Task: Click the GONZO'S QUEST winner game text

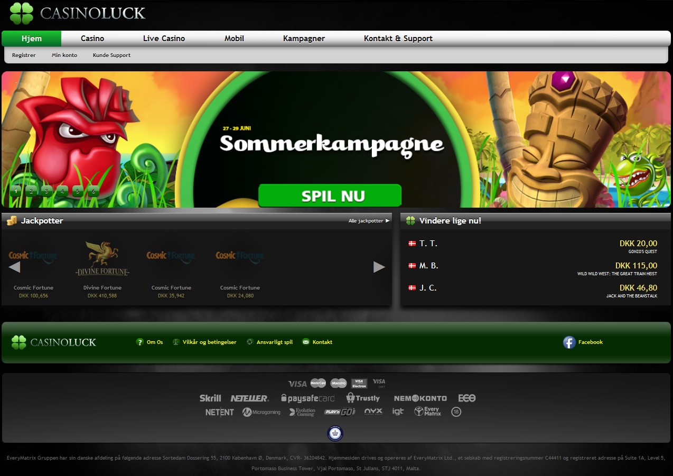Action: tap(643, 252)
